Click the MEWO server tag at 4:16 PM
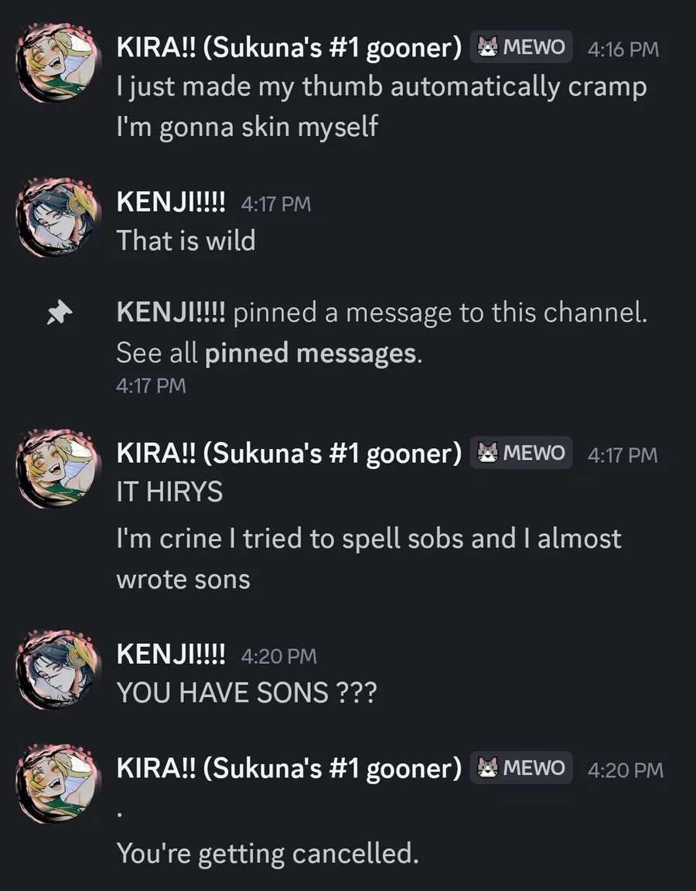696x891 pixels. click(521, 47)
